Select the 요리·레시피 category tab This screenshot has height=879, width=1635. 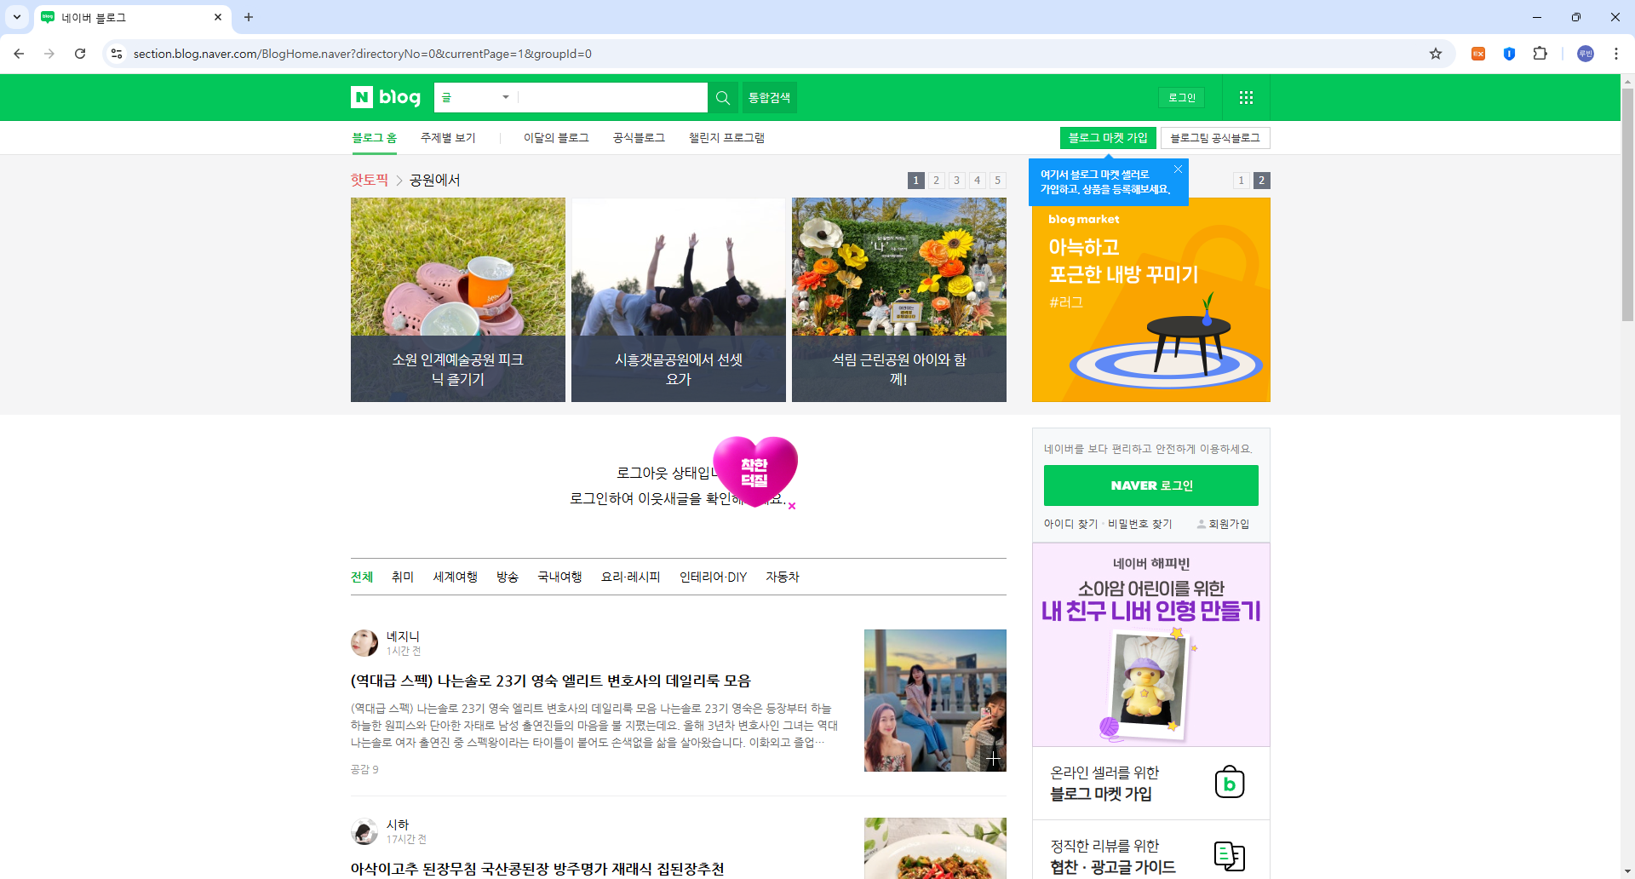pos(631,577)
